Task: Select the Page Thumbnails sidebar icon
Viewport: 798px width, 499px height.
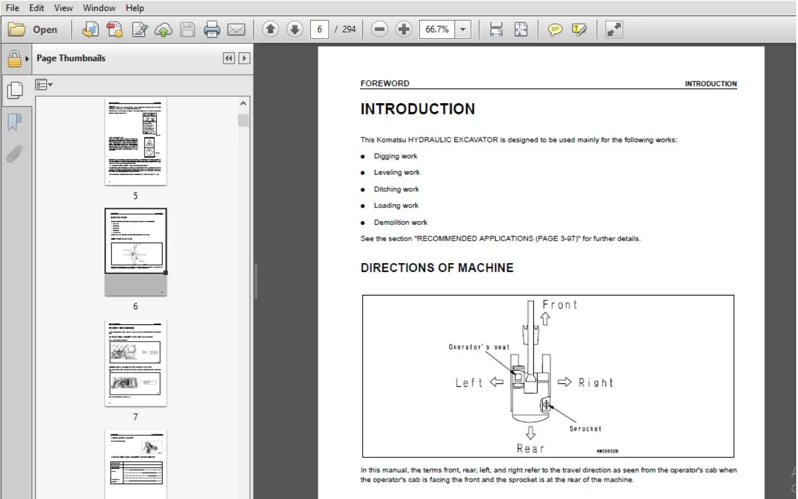Action: [x=15, y=90]
